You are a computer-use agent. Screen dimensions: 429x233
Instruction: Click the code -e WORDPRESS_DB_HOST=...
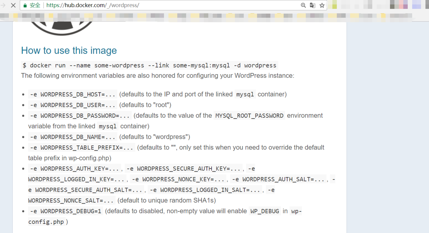pyautogui.click(x=73, y=94)
